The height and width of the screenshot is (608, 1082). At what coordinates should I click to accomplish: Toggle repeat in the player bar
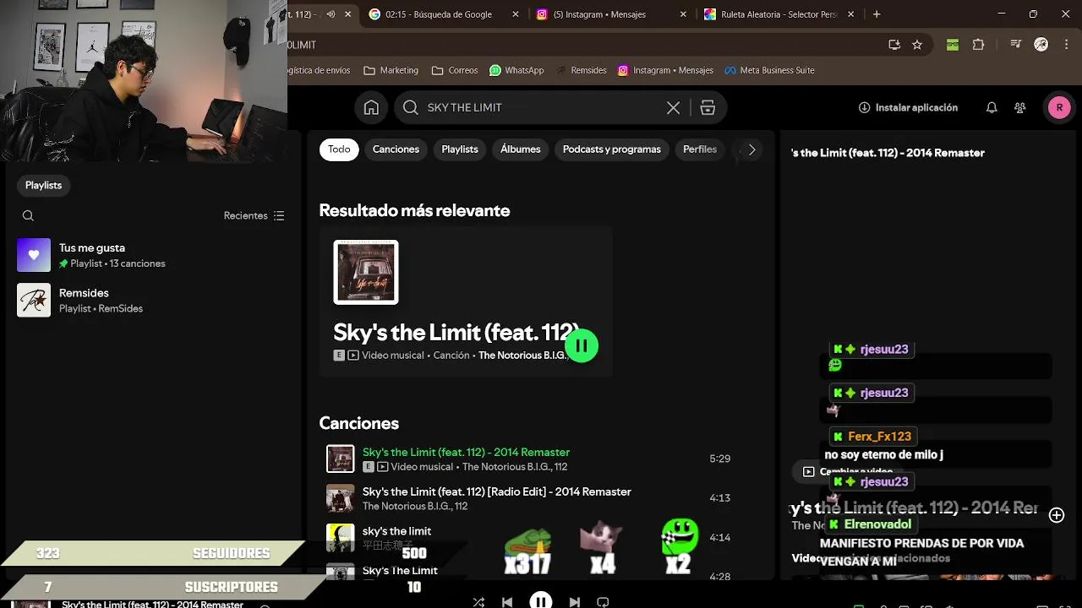point(603,602)
